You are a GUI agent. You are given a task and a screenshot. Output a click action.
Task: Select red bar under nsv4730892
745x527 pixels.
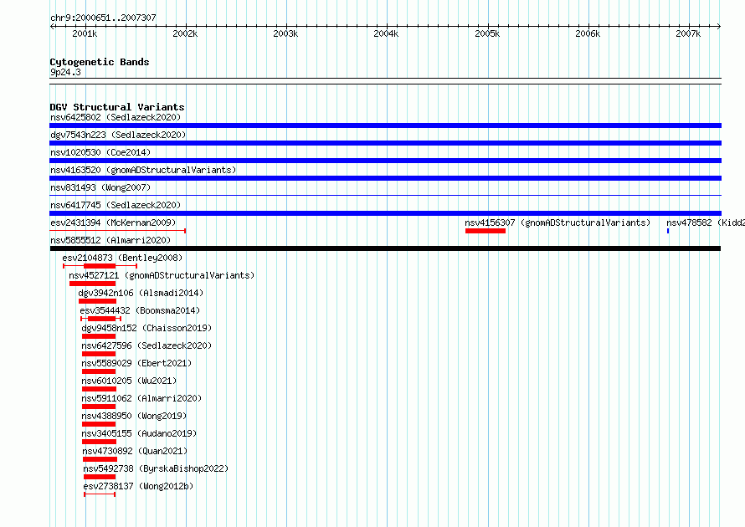tap(100, 459)
